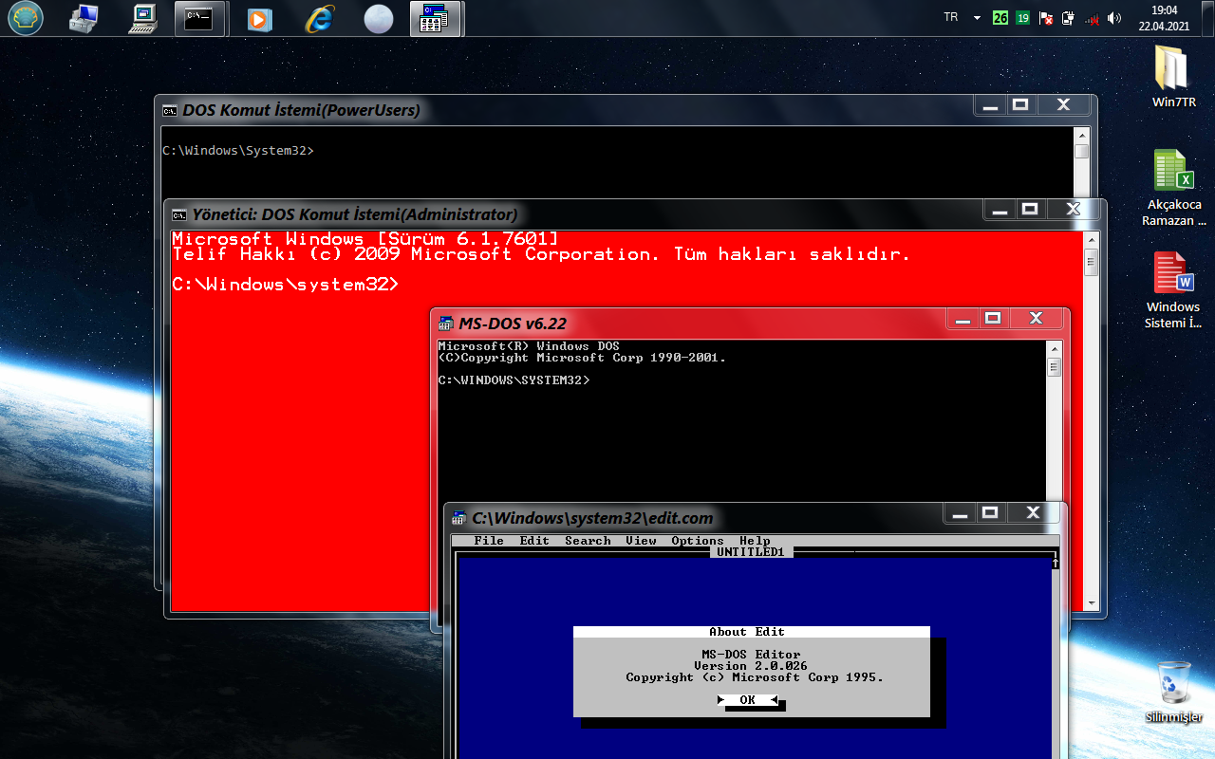
Task: Open the toolbox with monitor taskbar icon
Action: click(x=84, y=18)
